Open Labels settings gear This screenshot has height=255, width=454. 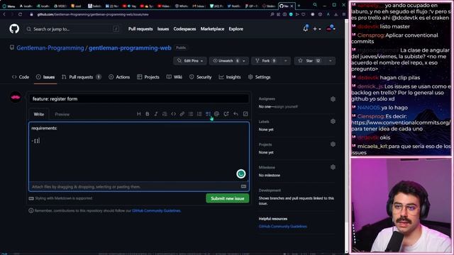click(333, 121)
